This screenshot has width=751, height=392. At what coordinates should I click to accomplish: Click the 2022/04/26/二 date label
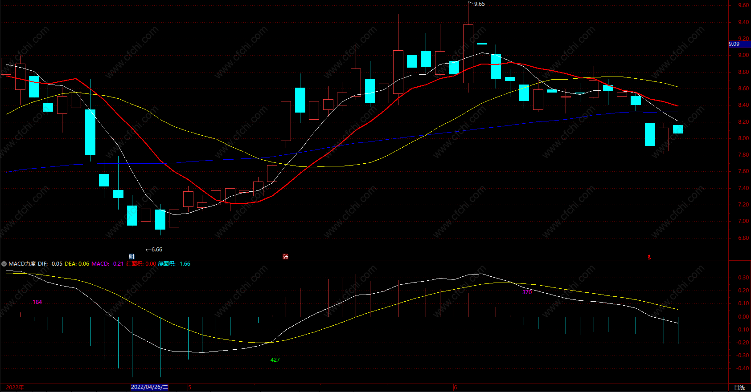tap(150, 387)
